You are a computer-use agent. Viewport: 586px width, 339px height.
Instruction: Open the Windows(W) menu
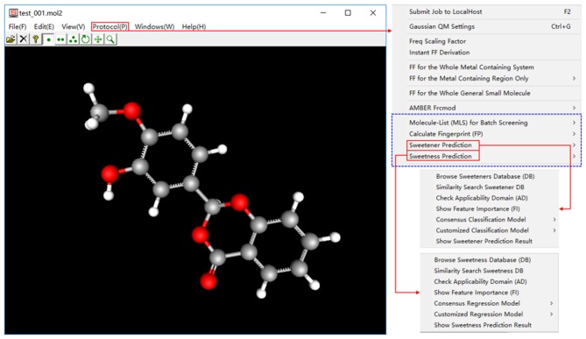(154, 26)
